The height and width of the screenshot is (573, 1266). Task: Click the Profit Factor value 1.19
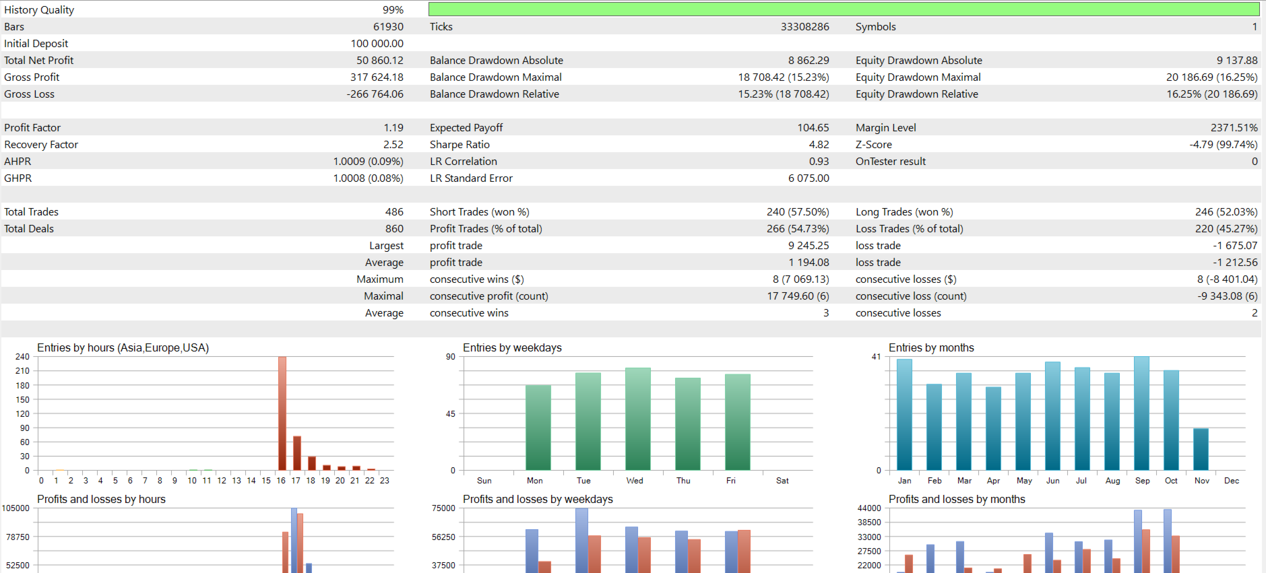coord(393,128)
